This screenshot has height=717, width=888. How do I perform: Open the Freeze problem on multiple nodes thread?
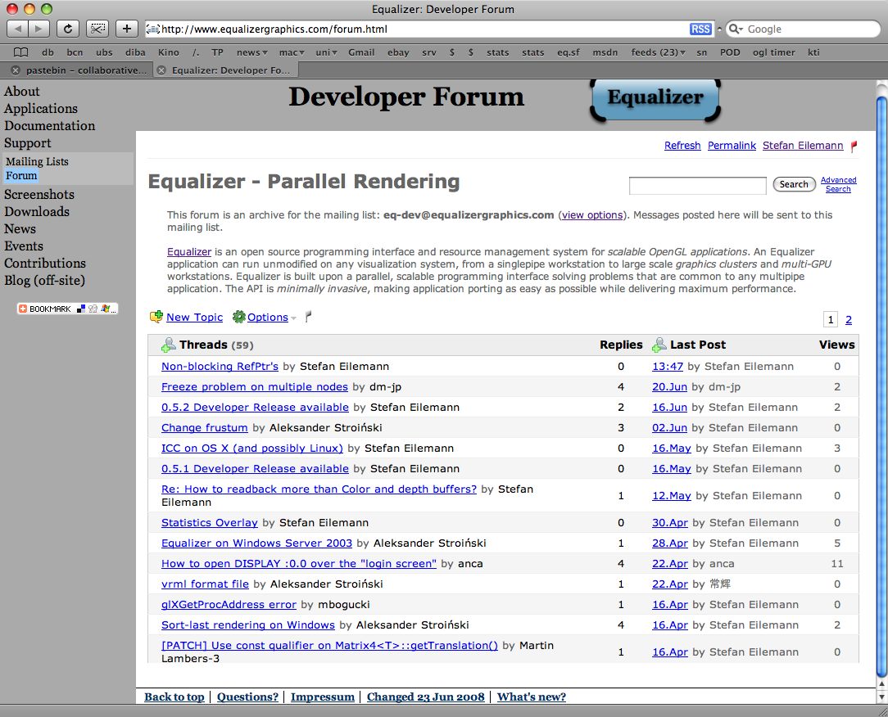click(x=254, y=386)
